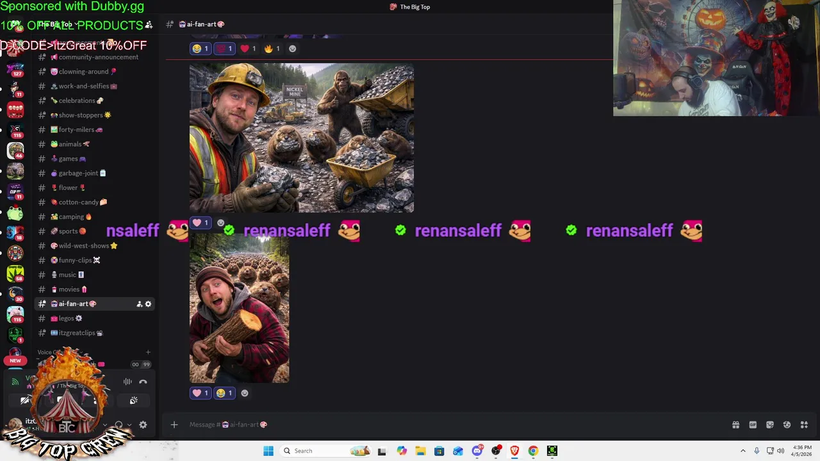820x461 pixels.
Task: Add a channel to Voice category
Action: point(148,352)
